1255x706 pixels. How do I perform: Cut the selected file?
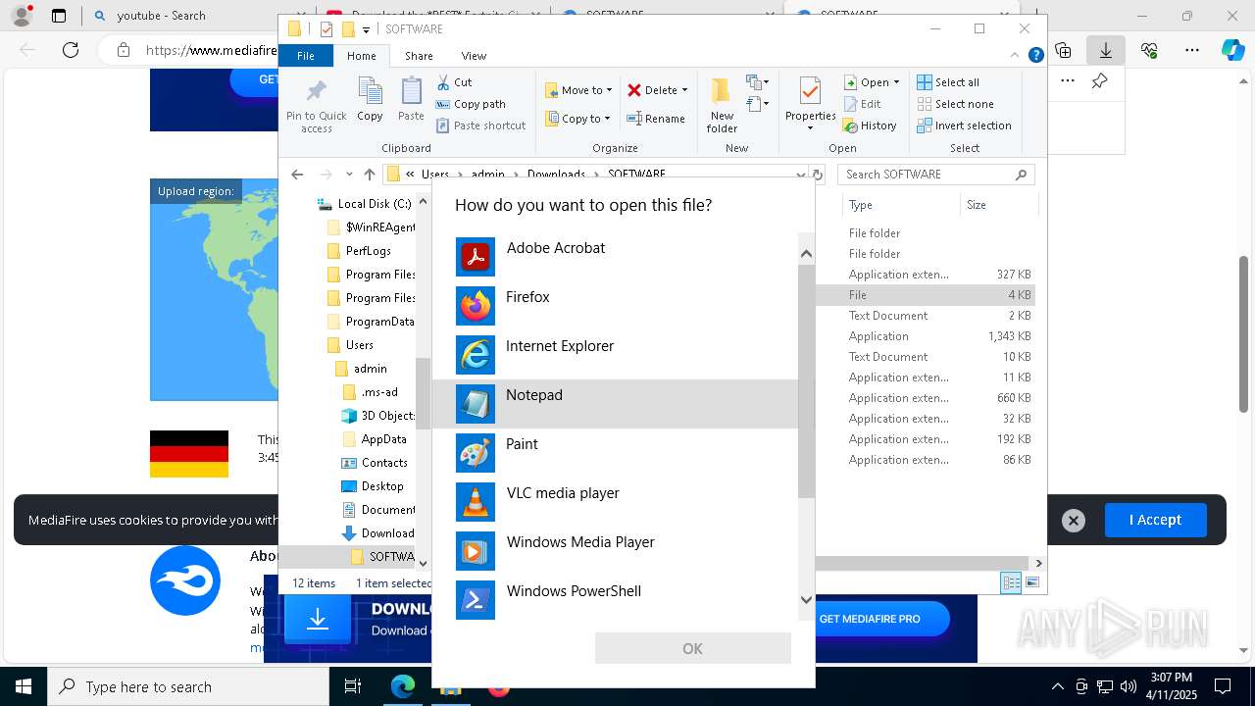click(454, 82)
